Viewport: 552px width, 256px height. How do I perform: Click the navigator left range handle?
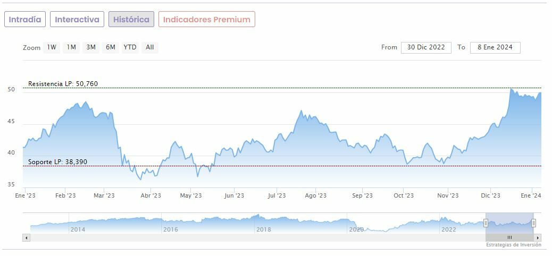tap(486, 223)
